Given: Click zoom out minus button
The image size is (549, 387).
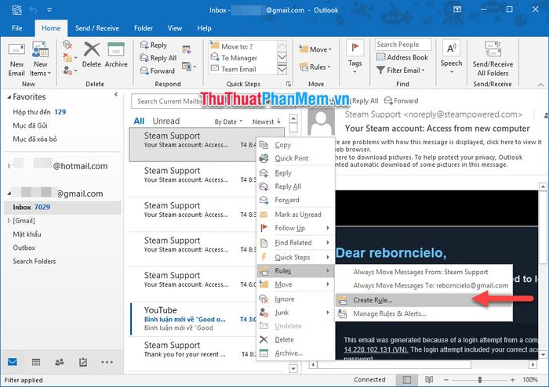Looking at the screenshot, I should [446, 380].
